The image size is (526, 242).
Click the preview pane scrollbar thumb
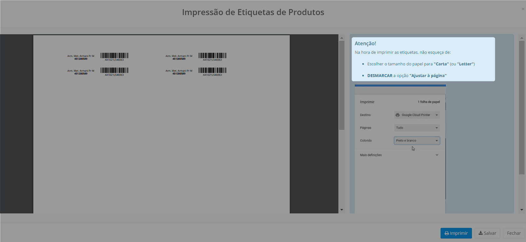pyautogui.click(x=342, y=85)
